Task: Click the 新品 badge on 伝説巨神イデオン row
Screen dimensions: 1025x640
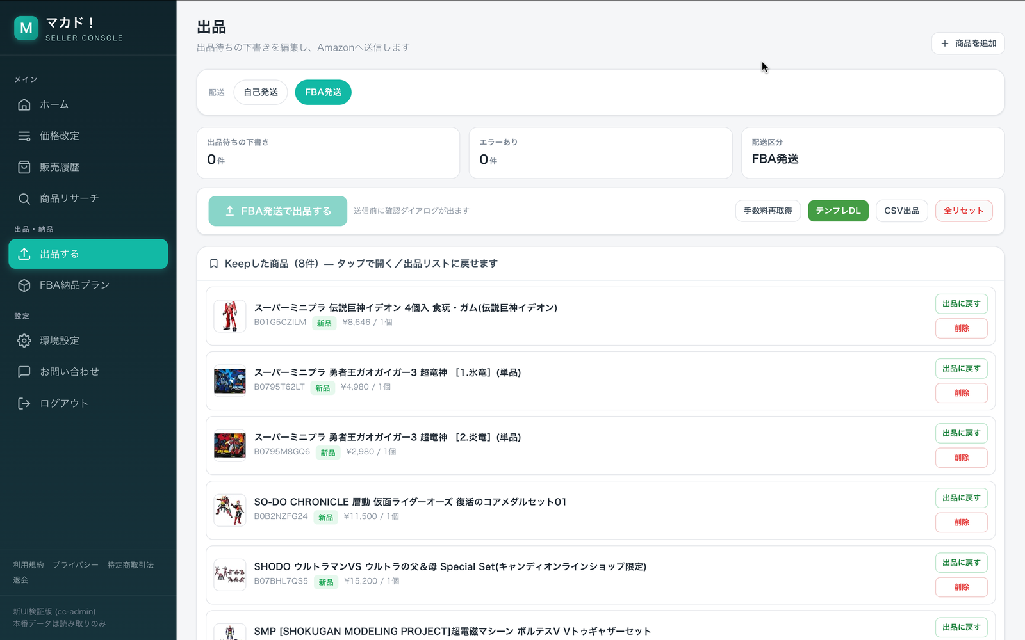Action: click(x=324, y=323)
